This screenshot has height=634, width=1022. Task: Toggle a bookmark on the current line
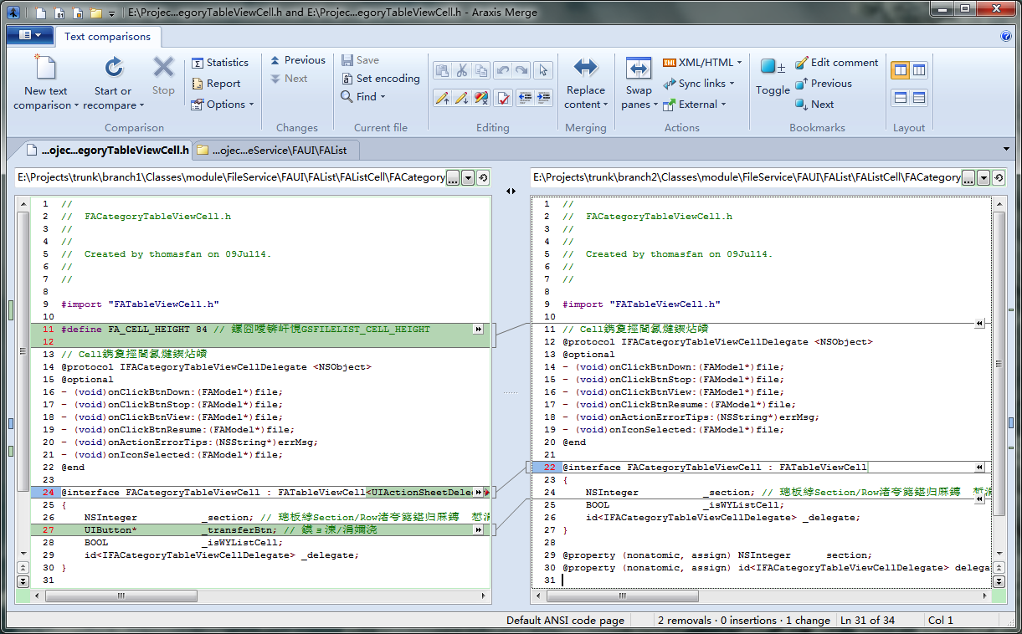772,68
